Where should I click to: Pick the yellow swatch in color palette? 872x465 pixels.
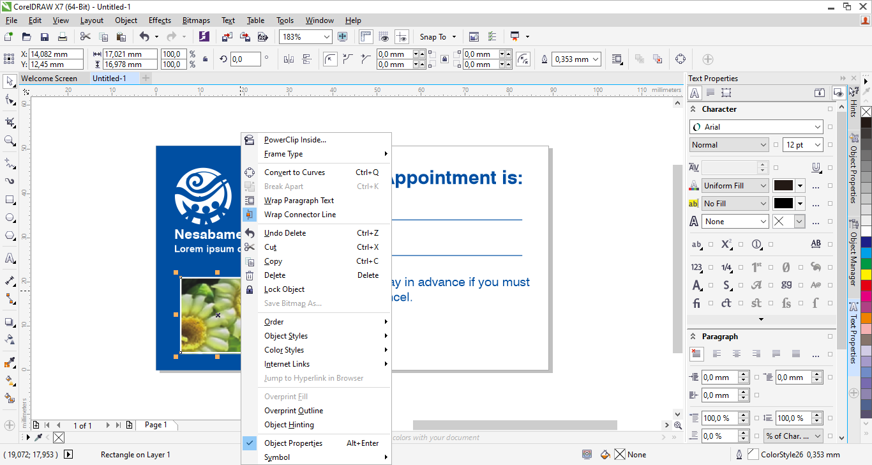[866, 275]
